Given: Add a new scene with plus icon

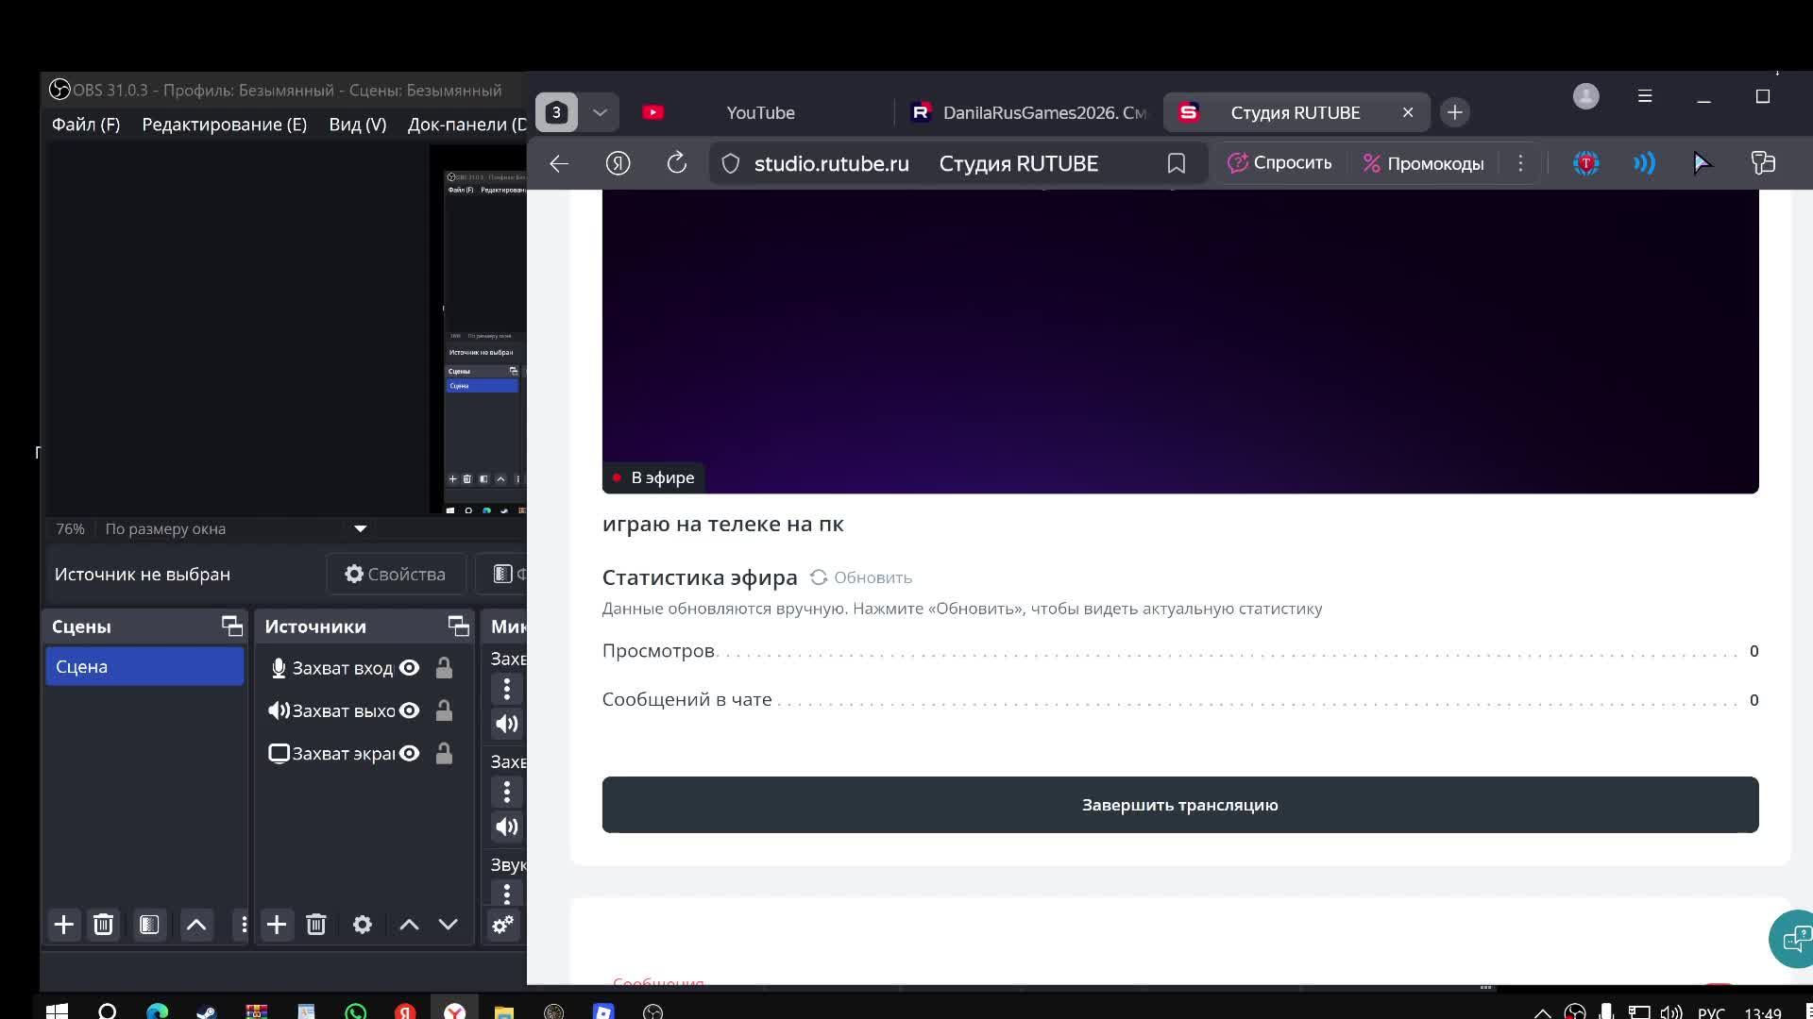Looking at the screenshot, I should 64,925.
